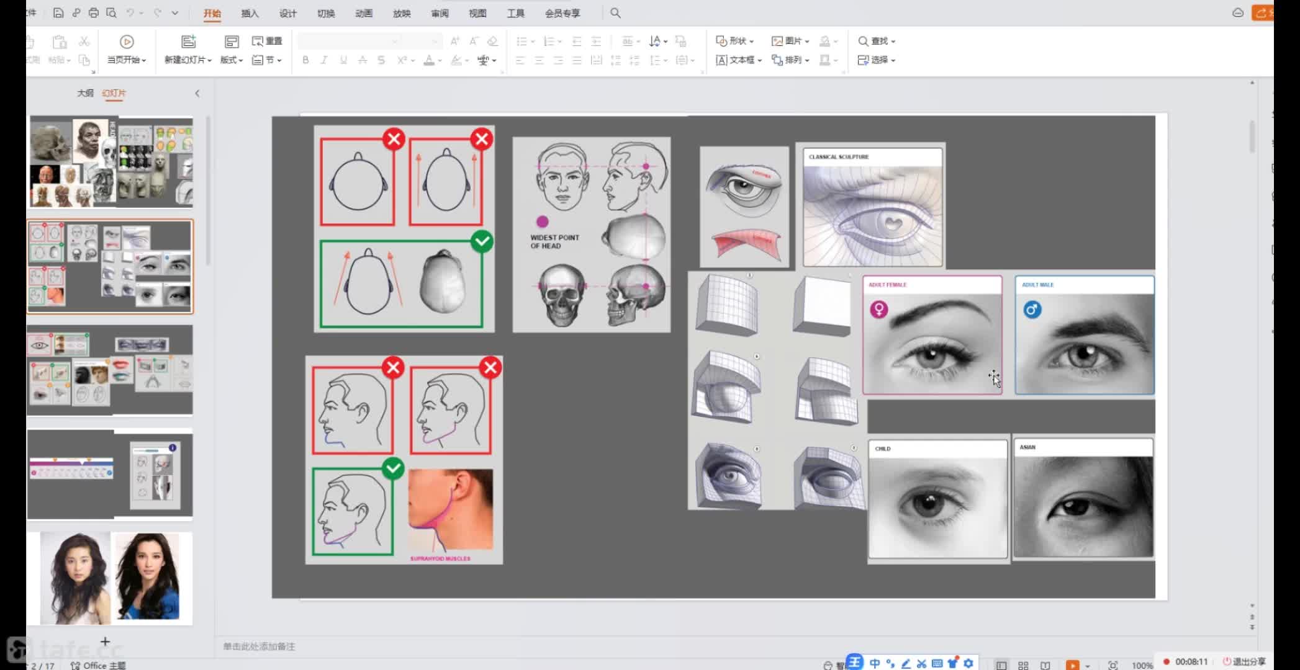This screenshot has width=1300, height=670.
Task: Toggle text shadow S icon
Action: pos(381,60)
